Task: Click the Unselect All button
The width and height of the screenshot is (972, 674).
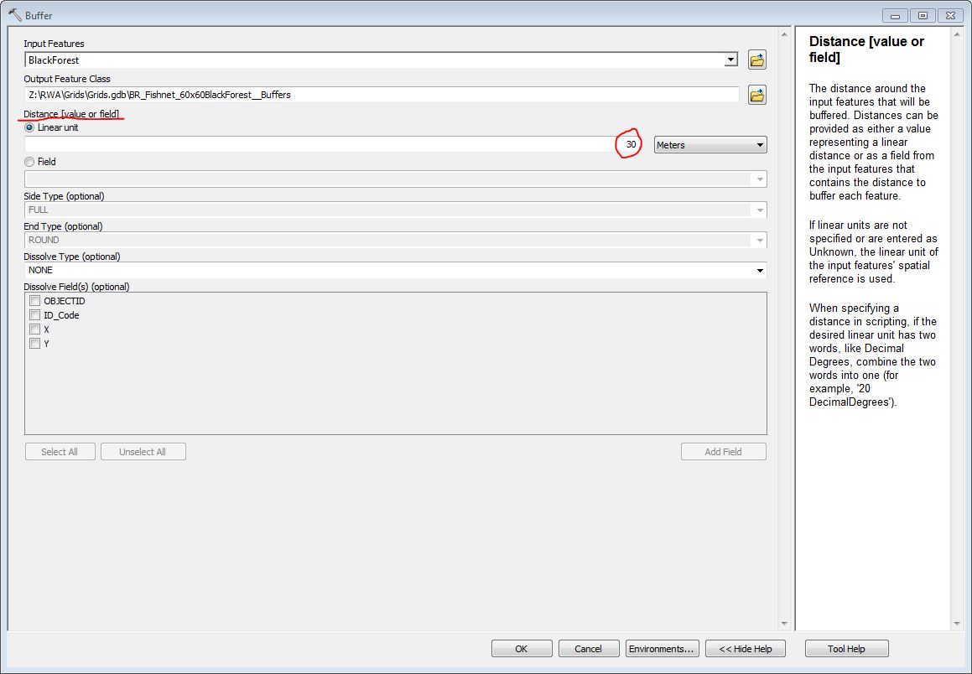Action: click(x=143, y=452)
